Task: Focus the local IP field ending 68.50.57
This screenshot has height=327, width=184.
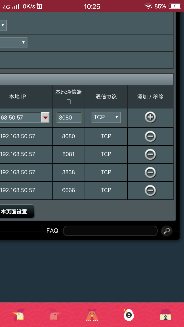Action: point(20,118)
